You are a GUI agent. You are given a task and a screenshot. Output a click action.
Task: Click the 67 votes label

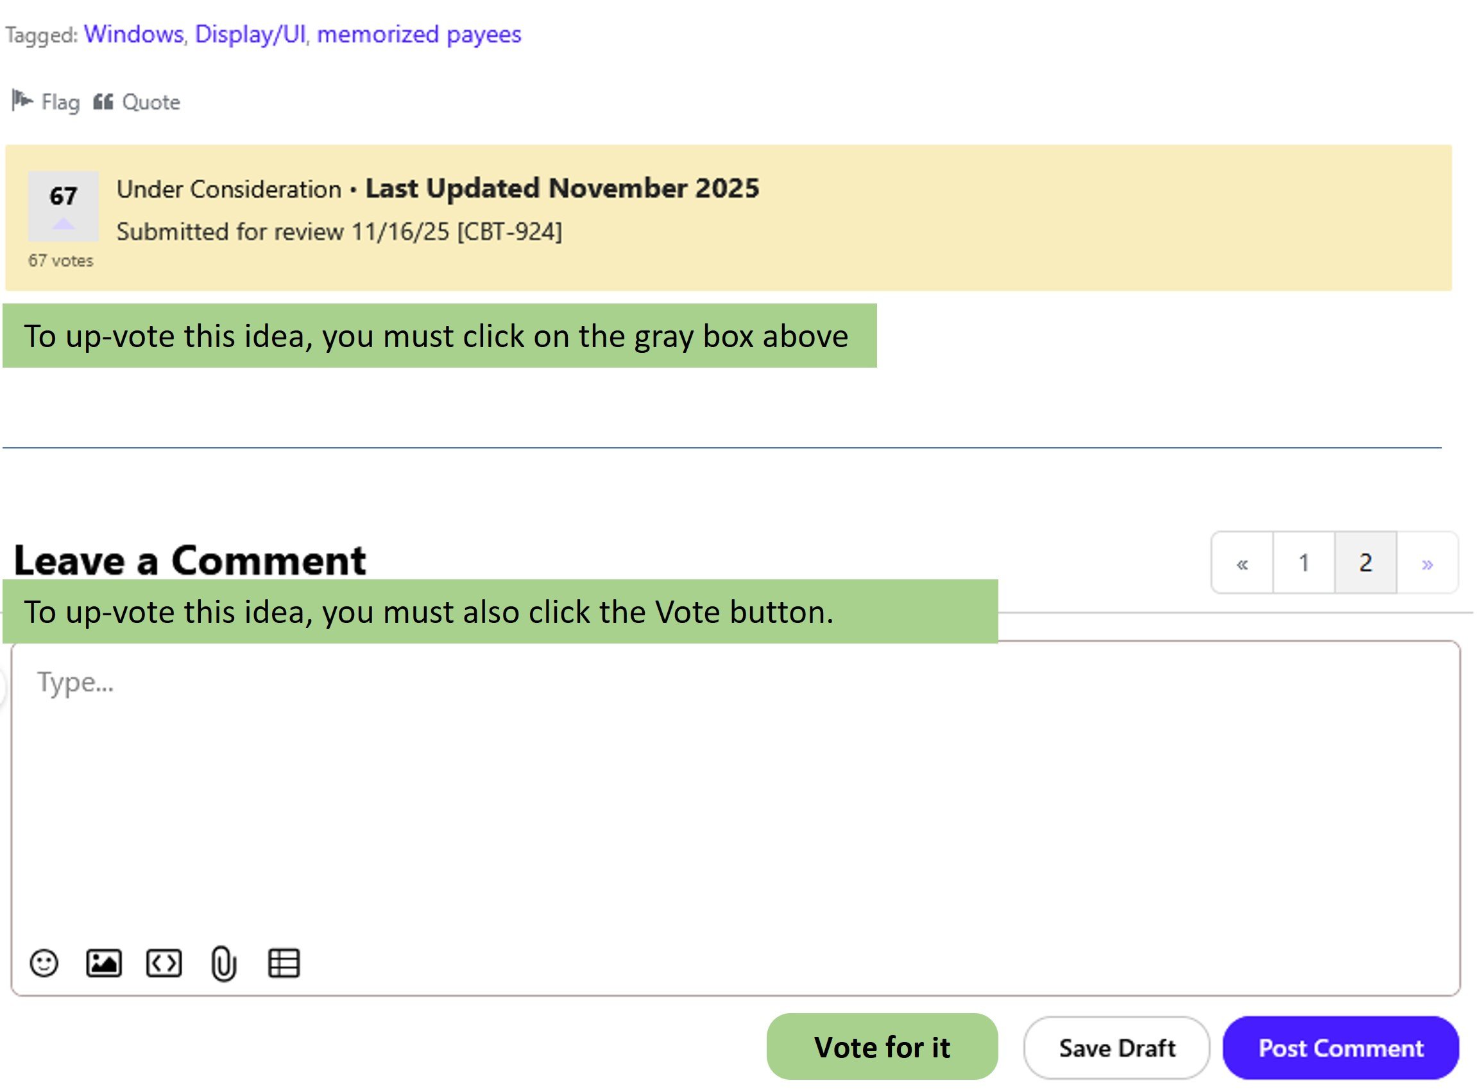(x=60, y=261)
